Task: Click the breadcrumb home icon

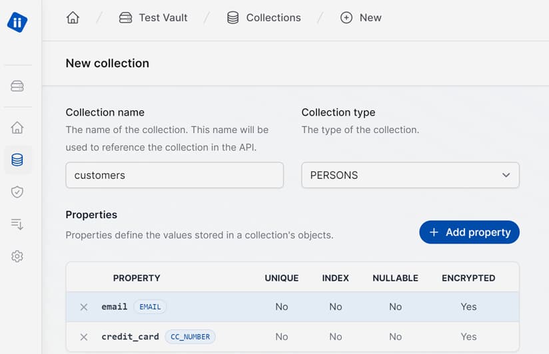Action: 73,18
